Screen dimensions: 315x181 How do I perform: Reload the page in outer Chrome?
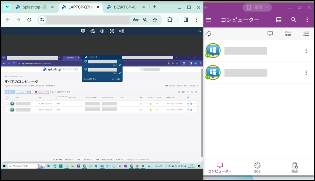point(29,20)
